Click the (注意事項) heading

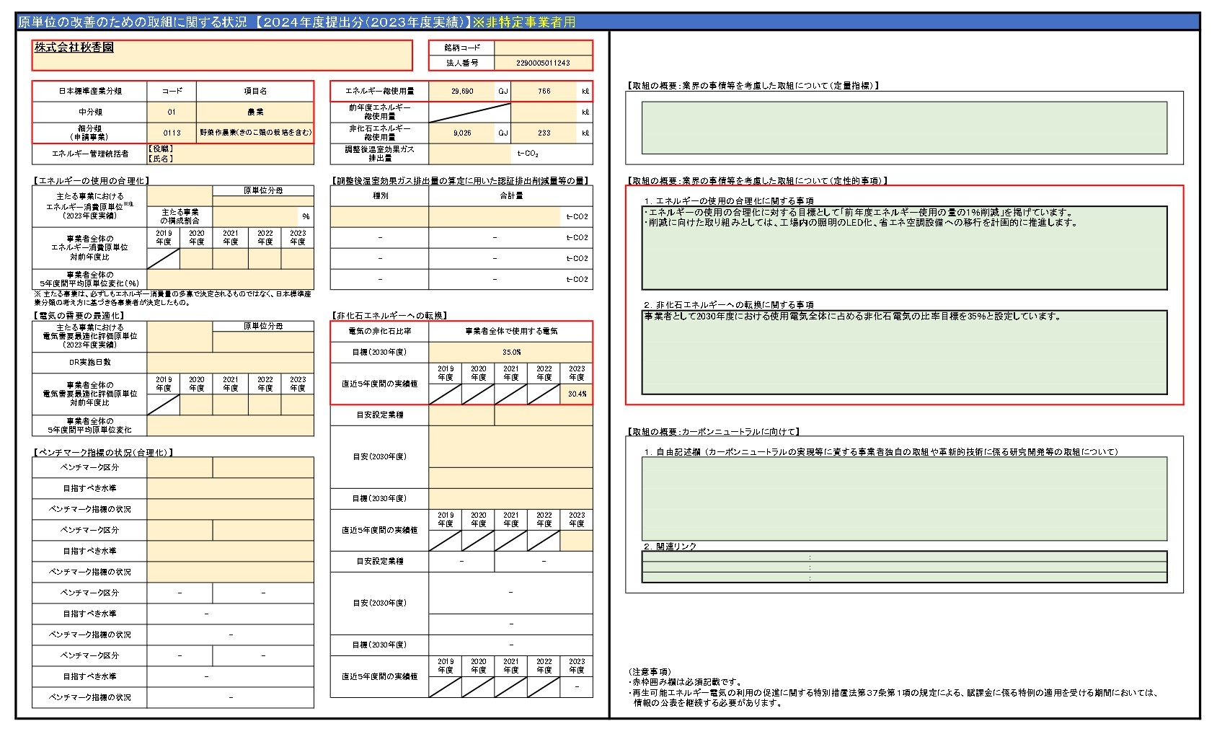(650, 672)
